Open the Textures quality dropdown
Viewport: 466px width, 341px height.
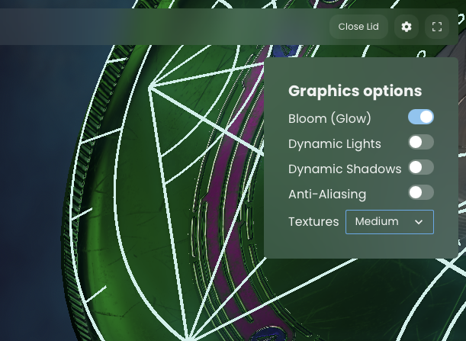[x=390, y=222]
